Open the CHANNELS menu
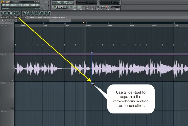Viewport: 188px width, 126px height. pos(14,5)
